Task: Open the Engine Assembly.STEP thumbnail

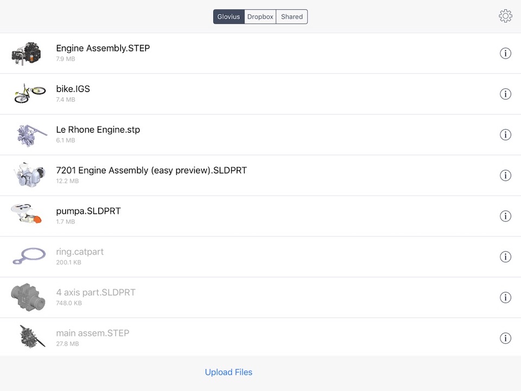Action: pyautogui.click(x=27, y=54)
